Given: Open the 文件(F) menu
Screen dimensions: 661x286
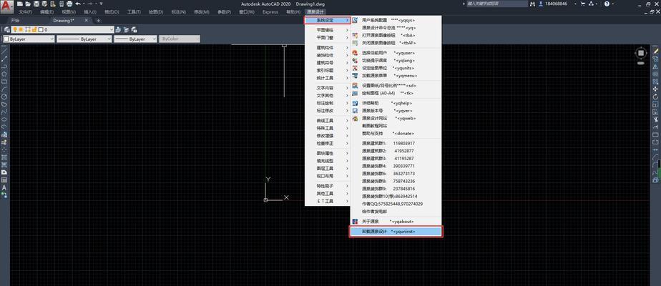Looking at the screenshot, I should click(x=25, y=12).
